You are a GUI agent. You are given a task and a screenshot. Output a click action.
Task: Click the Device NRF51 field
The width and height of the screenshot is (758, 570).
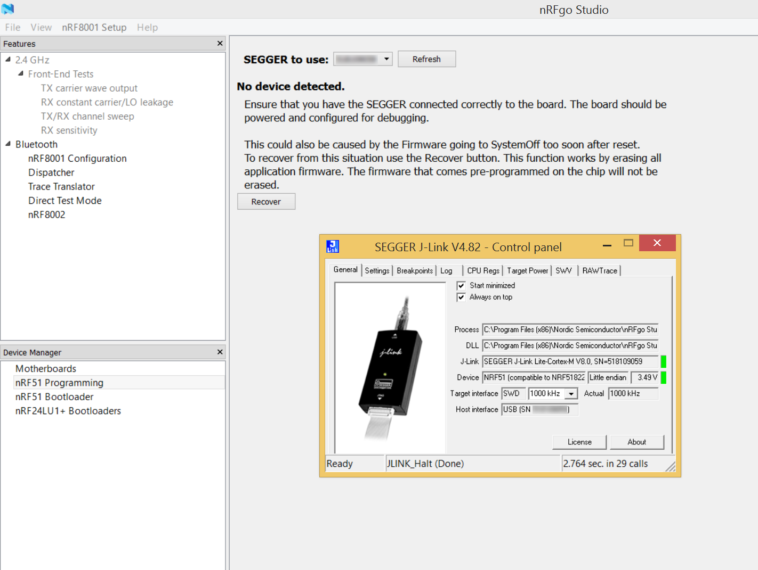point(534,377)
